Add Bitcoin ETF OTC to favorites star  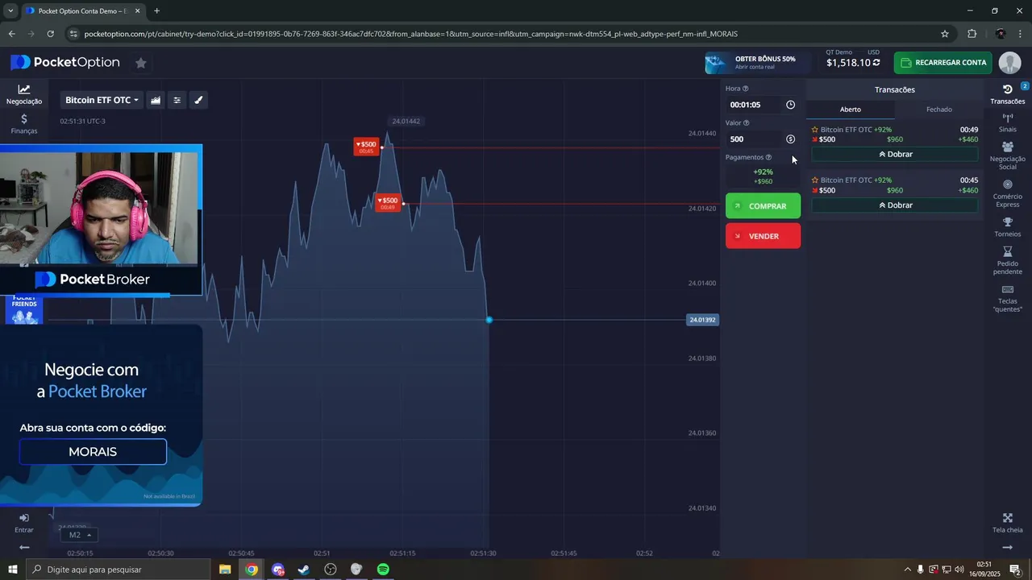click(141, 63)
